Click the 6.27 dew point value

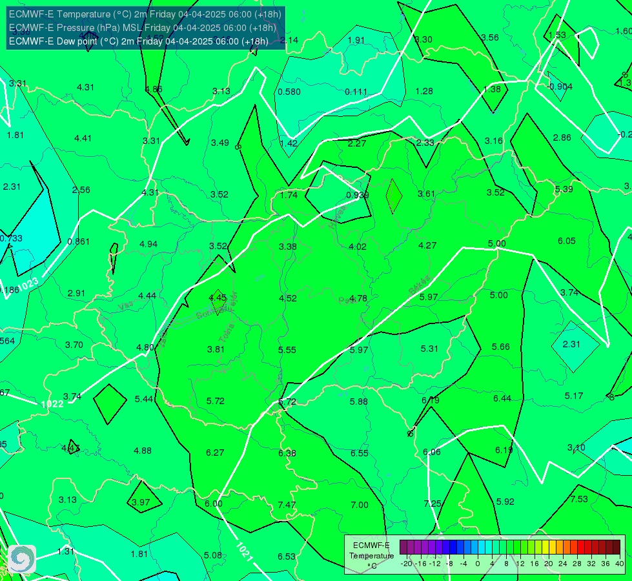point(215,453)
